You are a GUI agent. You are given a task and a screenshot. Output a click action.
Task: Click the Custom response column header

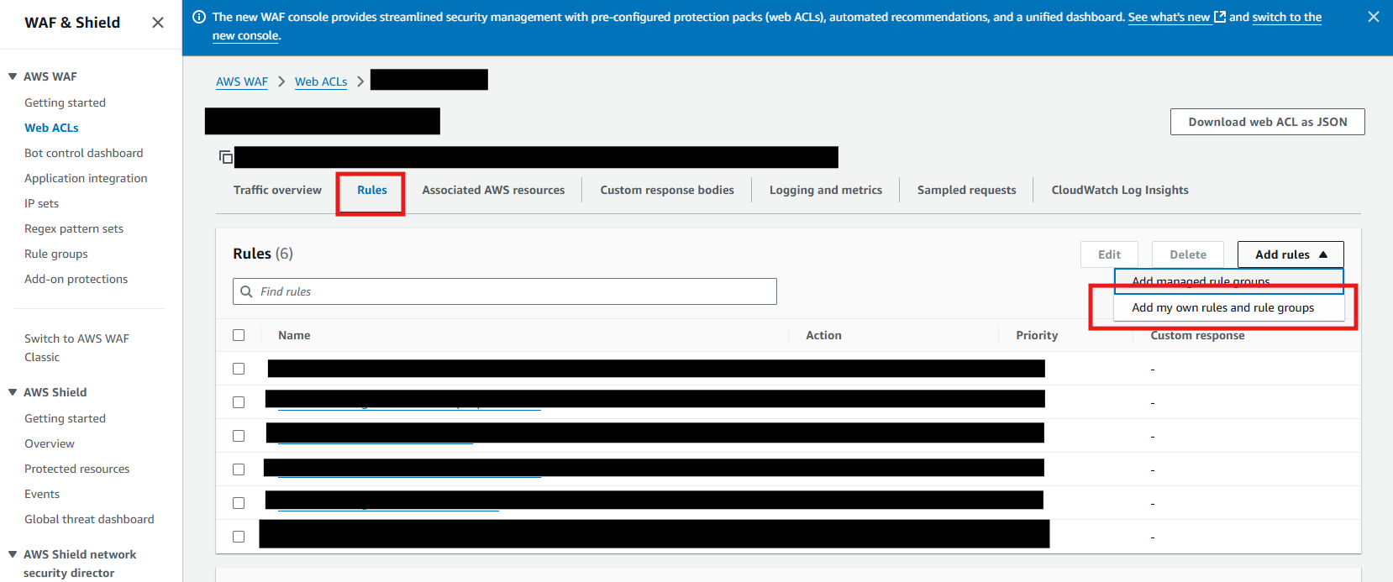1197,335
